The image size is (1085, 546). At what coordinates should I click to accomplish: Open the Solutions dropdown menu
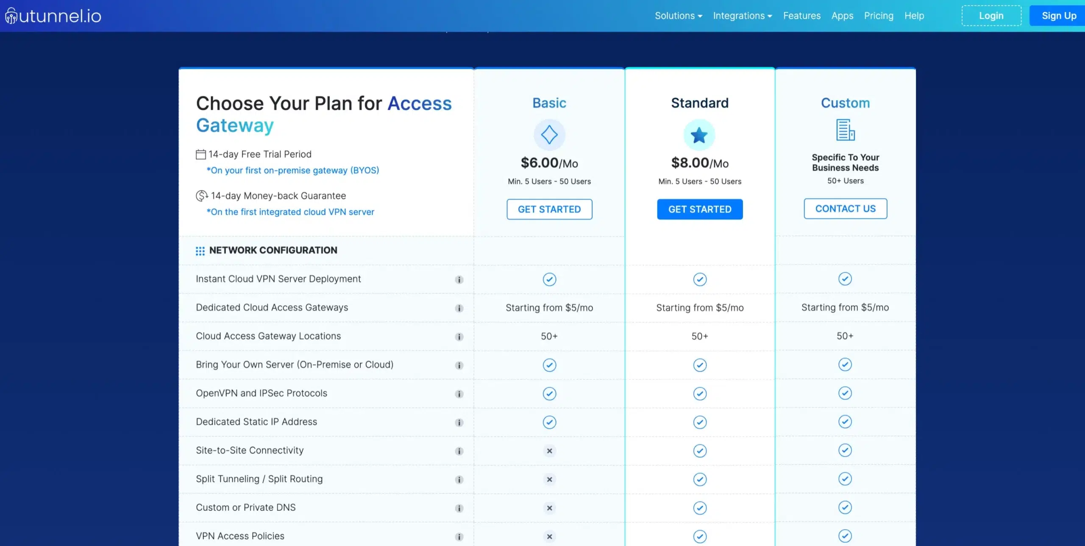679,16
